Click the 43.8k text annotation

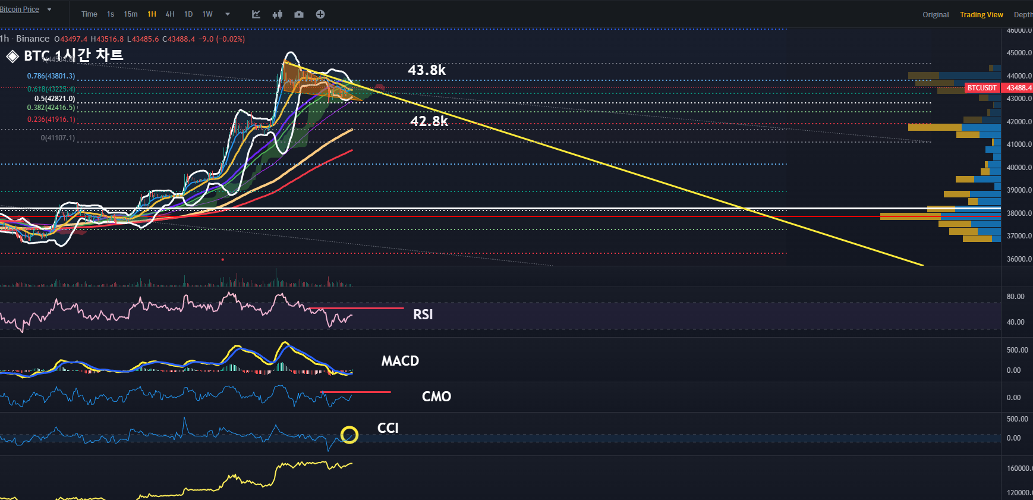point(427,70)
